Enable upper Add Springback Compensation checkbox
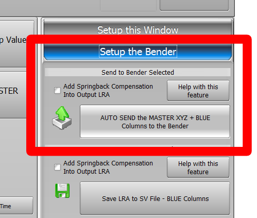 pyautogui.click(x=57, y=90)
